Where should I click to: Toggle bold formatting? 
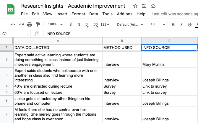(x=173, y=24)
